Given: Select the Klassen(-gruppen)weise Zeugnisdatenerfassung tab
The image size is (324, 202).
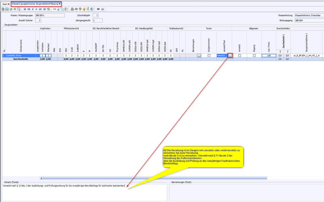Looking at the screenshot, I should pyautogui.click(x=35, y=4).
